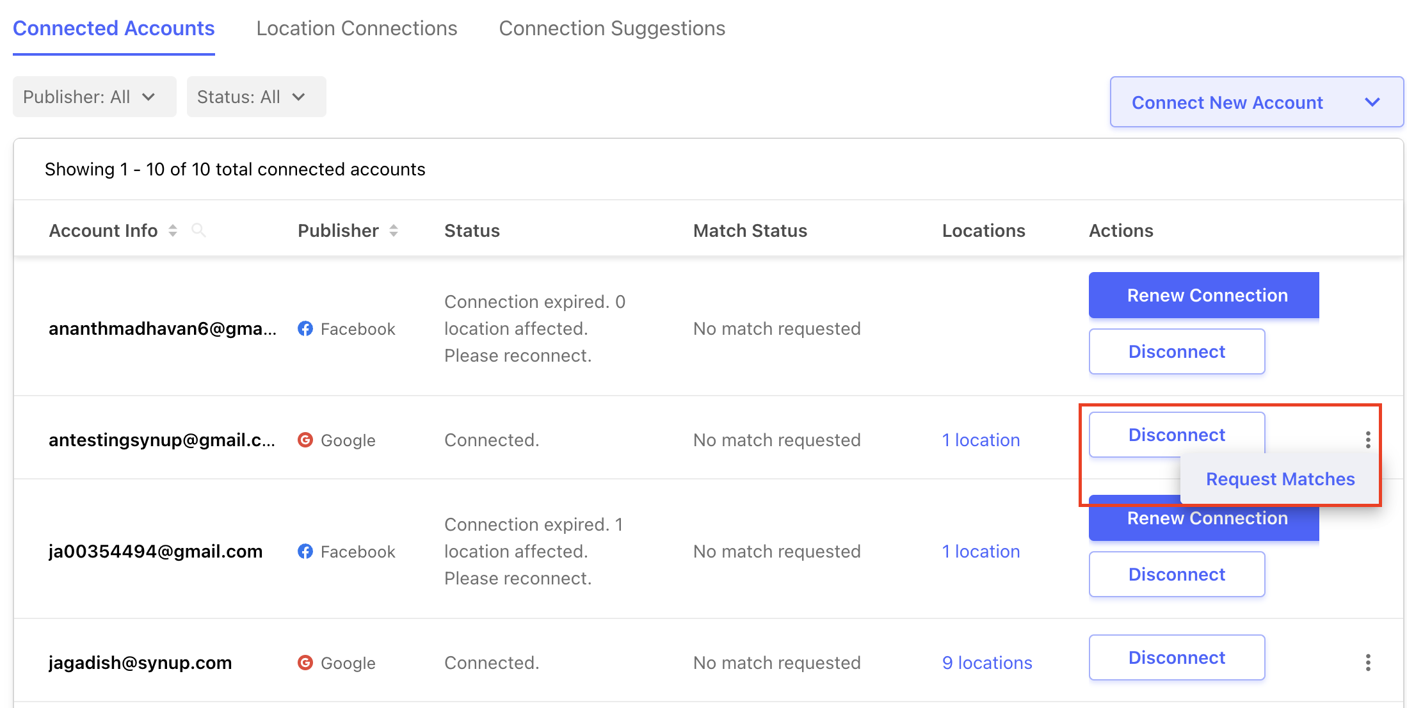The height and width of the screenshot is (708, 1407).
Task: Disconnect the antestingsynup Google account
Action: click(x=1177, y=435)
